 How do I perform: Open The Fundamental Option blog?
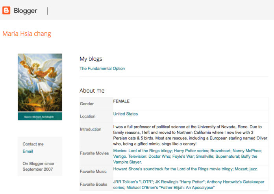coord(102,69)
